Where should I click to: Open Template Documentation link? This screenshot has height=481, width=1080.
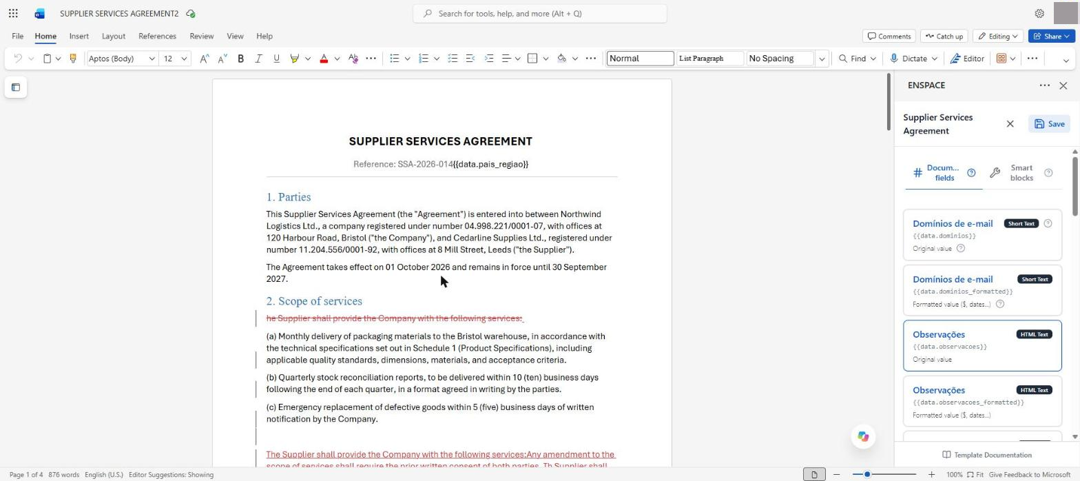coord(986,455)
